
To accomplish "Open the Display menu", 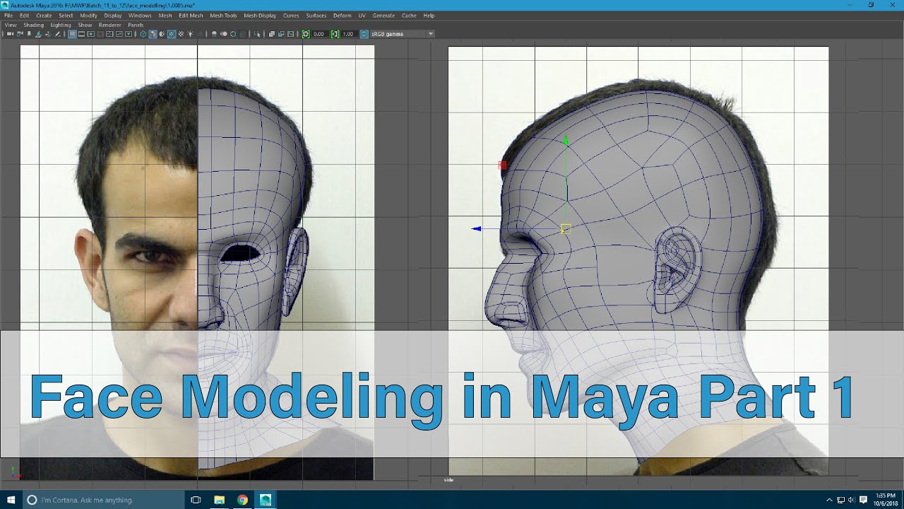I will coord(113,15).
